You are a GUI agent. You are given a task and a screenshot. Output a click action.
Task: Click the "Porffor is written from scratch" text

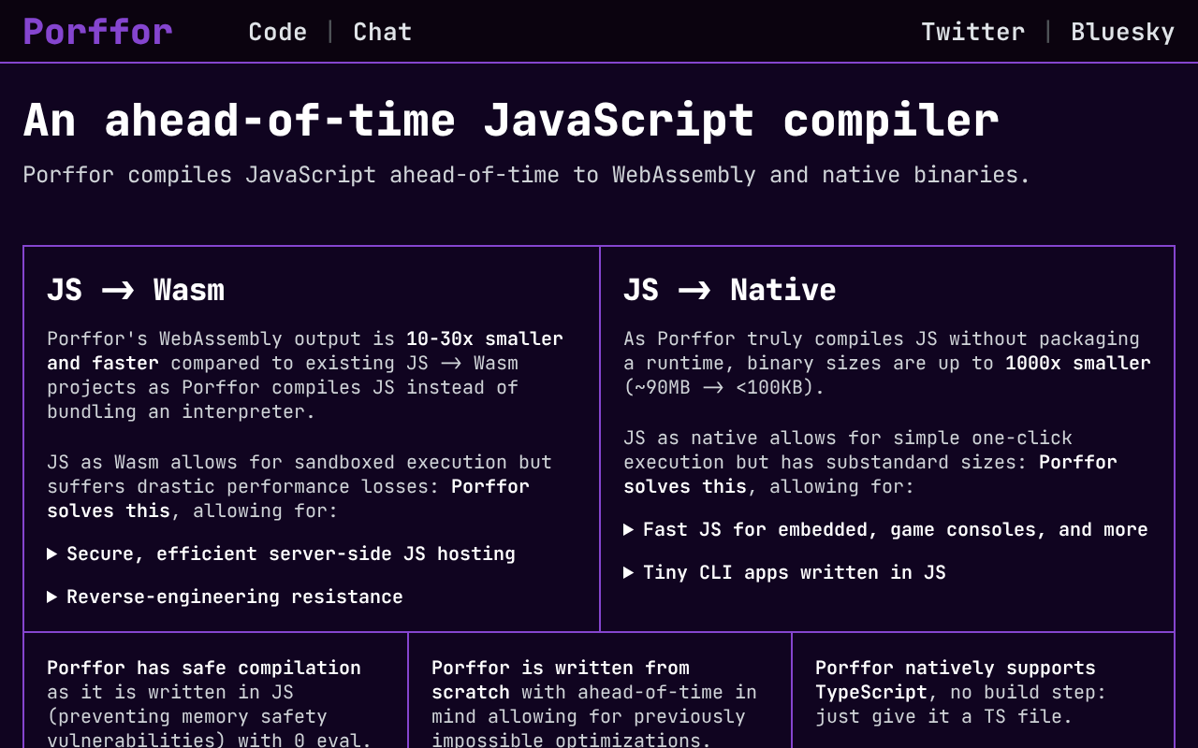point(561,680)
